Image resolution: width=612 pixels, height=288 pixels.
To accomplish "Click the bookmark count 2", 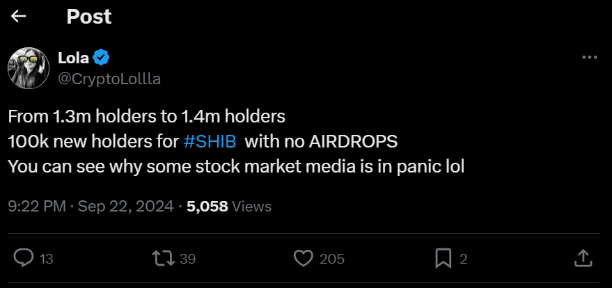I will tap(463, 259).
